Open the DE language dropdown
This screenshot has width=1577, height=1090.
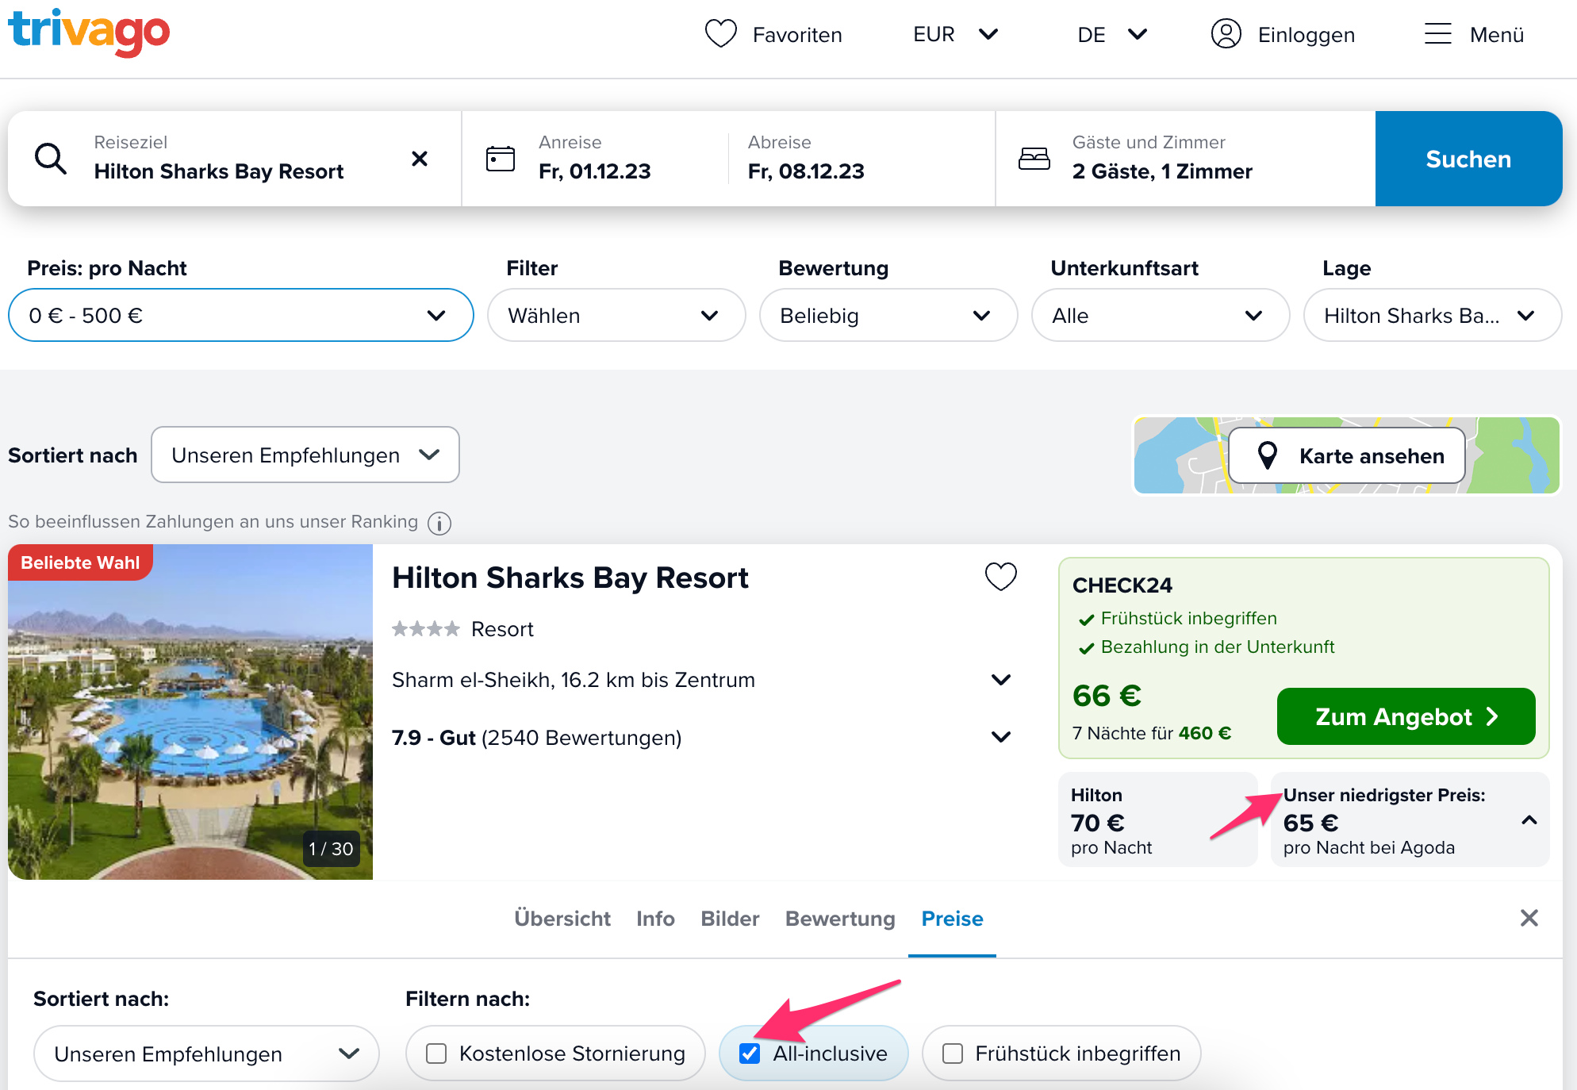1112,34
